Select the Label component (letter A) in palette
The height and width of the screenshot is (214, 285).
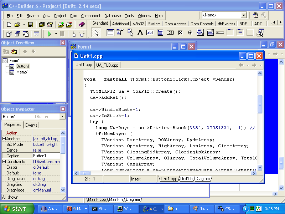click(140, 33)
